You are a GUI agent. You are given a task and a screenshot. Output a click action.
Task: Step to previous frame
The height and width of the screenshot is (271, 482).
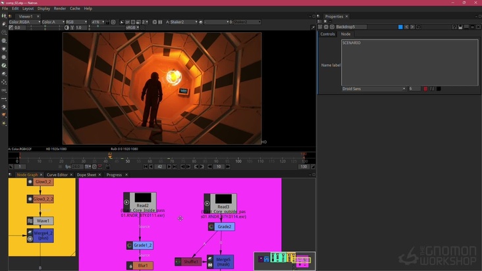183,166
